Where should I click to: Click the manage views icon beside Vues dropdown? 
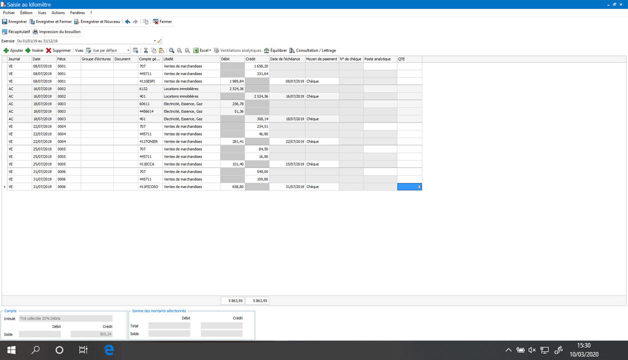tap(135, 50)
